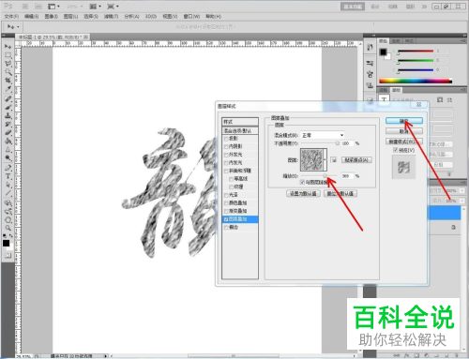Toggle the 渐变叠加 (Gradient Overlay) checkbox
The width and height of the screenshot is (469, 359).
pyautogui.click(x=226, y=211)
